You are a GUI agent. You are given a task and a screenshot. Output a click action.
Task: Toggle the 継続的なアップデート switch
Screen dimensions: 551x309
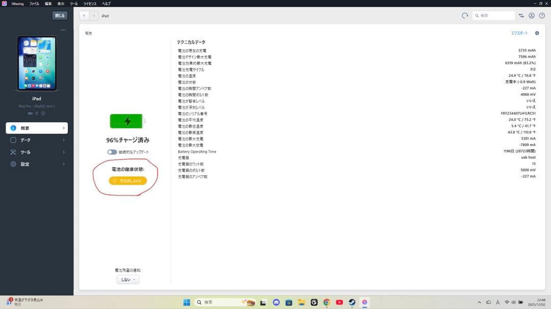point(112,152)
